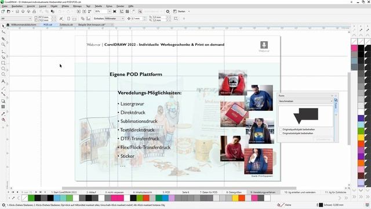Click the New document icon

pyautogui.click(x=3, y=12)
